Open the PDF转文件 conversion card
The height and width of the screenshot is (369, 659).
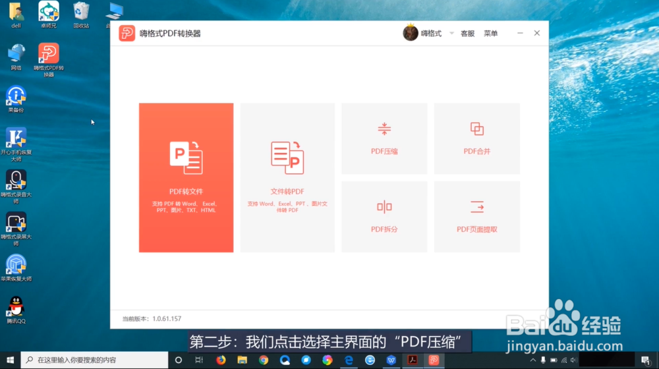pos(186,177)
